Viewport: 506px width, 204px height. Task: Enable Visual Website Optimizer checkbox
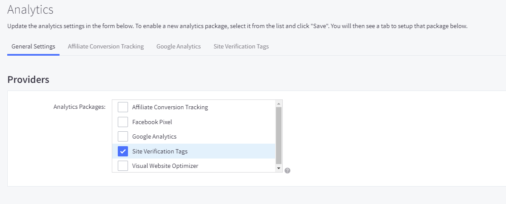[x=122, y=166]
